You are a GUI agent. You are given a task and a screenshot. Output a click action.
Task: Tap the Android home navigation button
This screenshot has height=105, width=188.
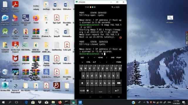pos(100,97)
